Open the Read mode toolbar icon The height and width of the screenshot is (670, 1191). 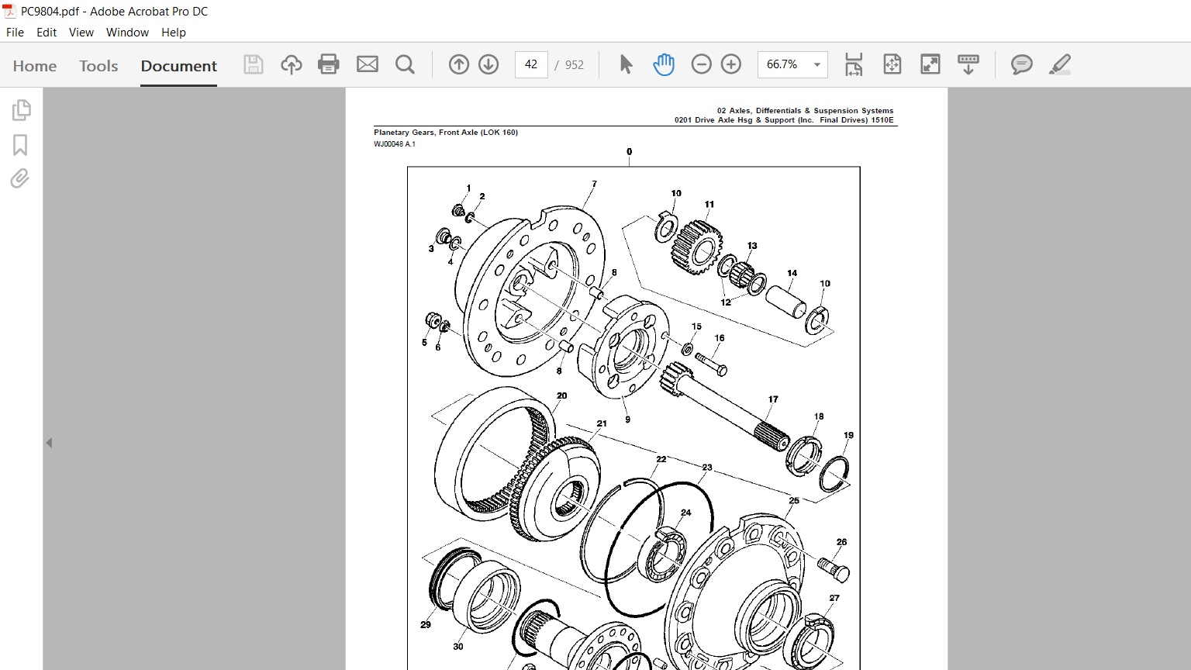tap(968, 64)
